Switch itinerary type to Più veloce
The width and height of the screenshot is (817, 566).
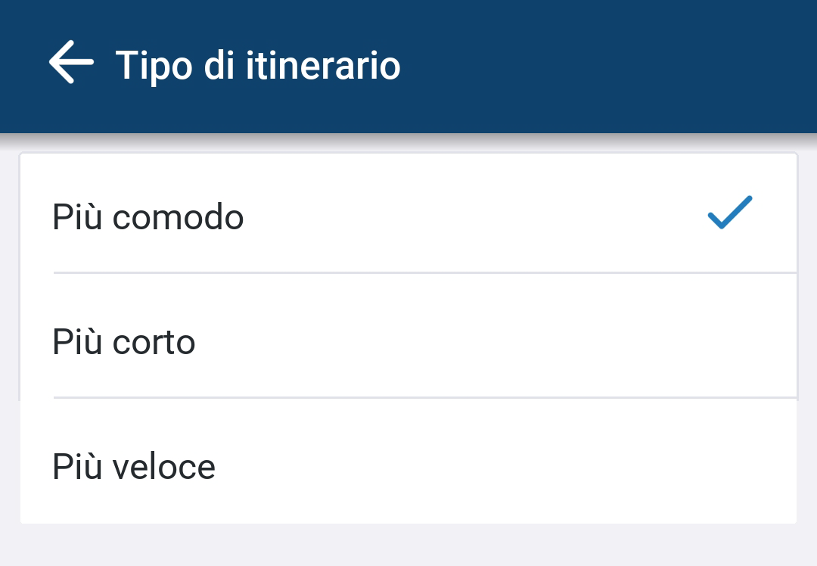[408, 466]
